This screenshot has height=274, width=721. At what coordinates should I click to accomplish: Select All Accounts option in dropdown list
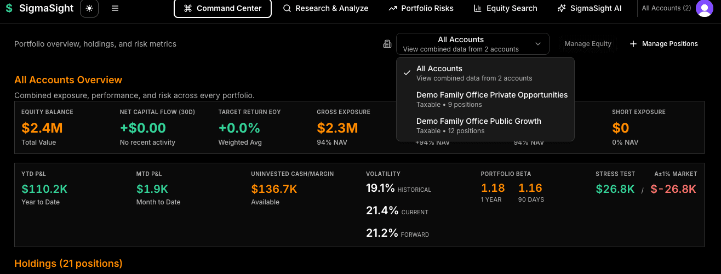[x=485, y=73]
